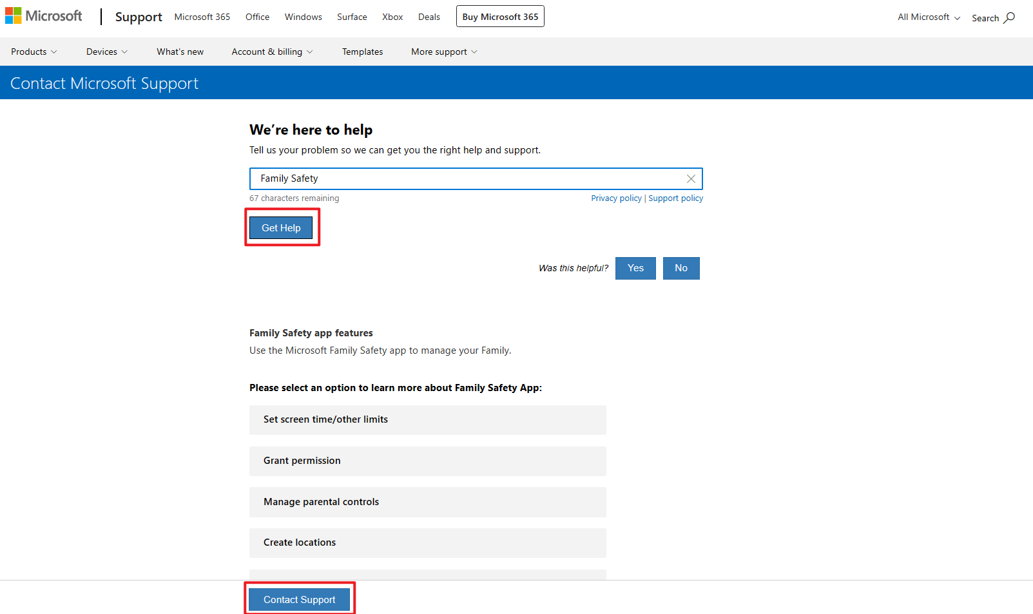The image size is (1033, 614).
Task: Open the Xbox navigation link
Action: point(392,17)
